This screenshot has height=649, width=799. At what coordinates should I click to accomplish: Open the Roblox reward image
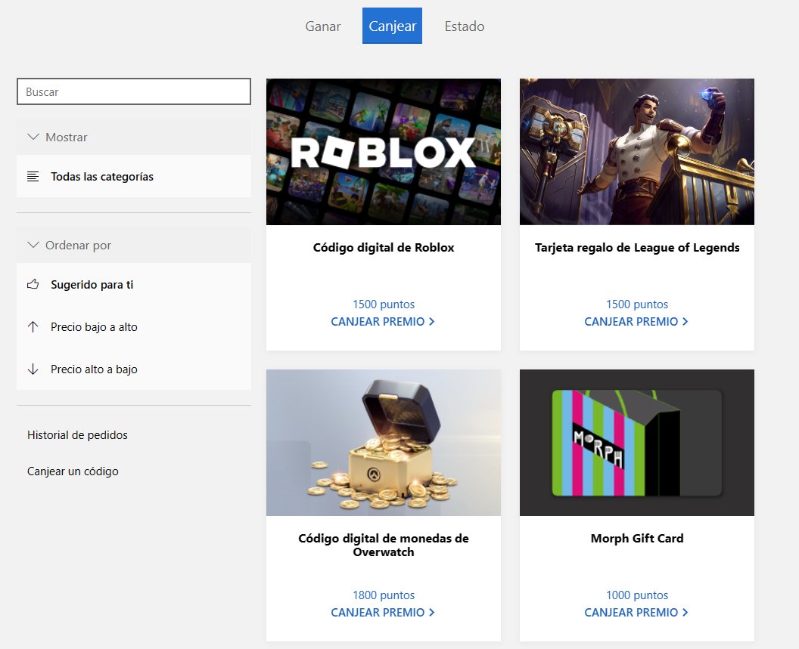[x=383, y=152]
